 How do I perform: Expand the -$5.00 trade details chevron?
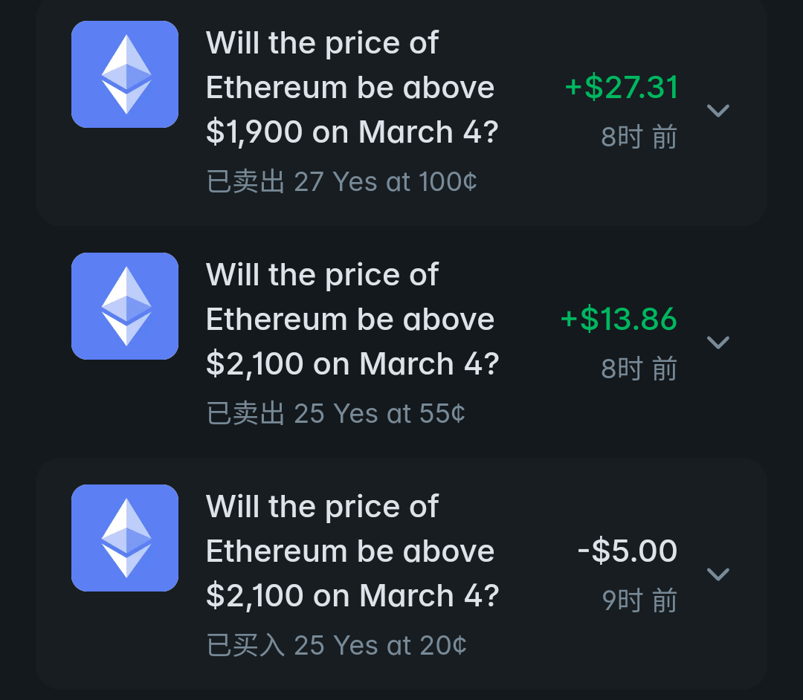pyautogui.click(x=717, y=574)
